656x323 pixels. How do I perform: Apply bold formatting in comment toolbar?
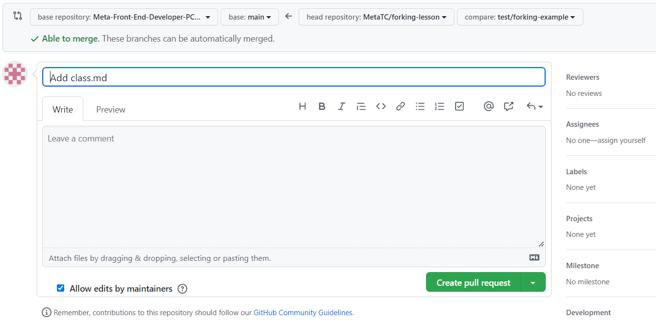(322, 106)
